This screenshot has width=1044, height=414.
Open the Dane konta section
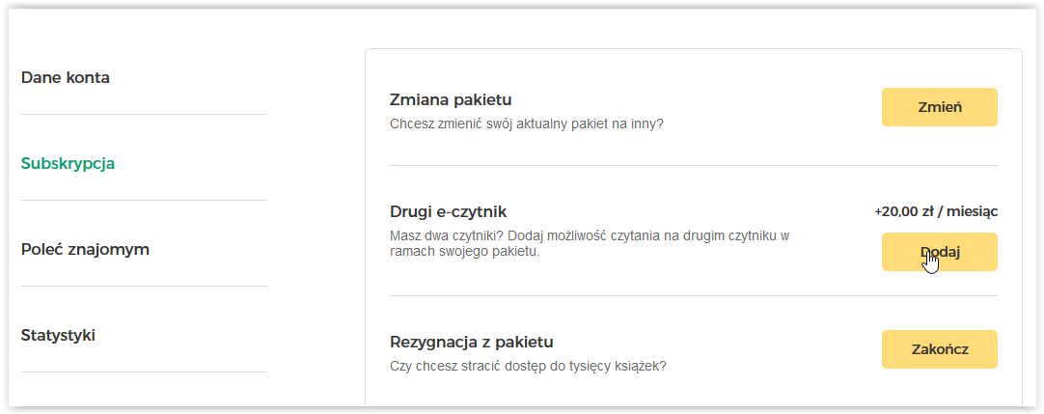[x=66, y=78]
